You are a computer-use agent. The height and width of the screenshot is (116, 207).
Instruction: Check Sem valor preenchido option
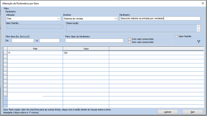pyautogui.click(x=130, y=42)
